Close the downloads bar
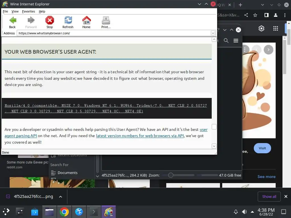This screenshot has height=218, width=291. pos(286,196)
